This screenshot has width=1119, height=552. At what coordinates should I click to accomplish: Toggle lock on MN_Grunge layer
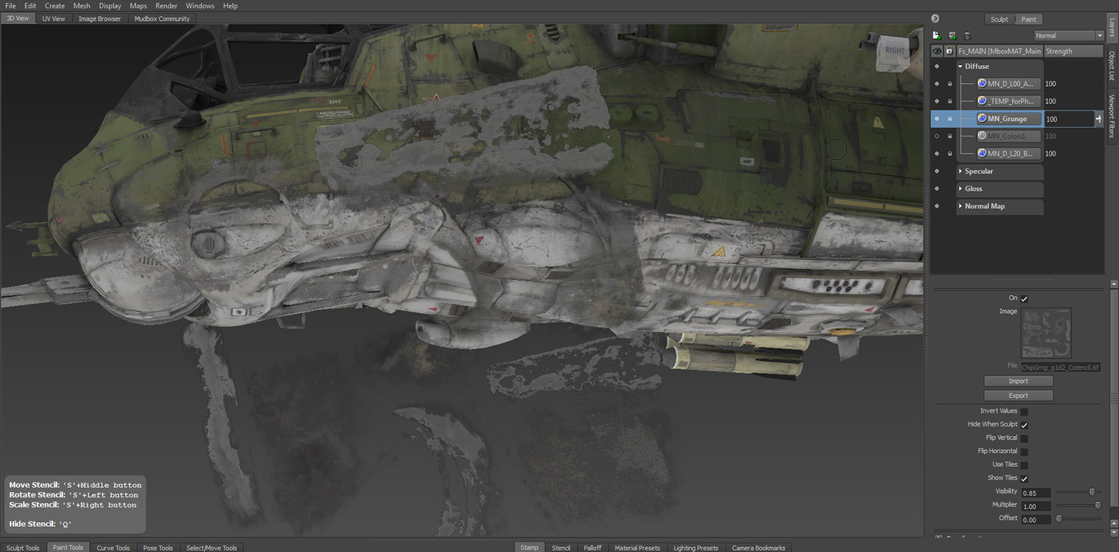(x=950, y=119)
